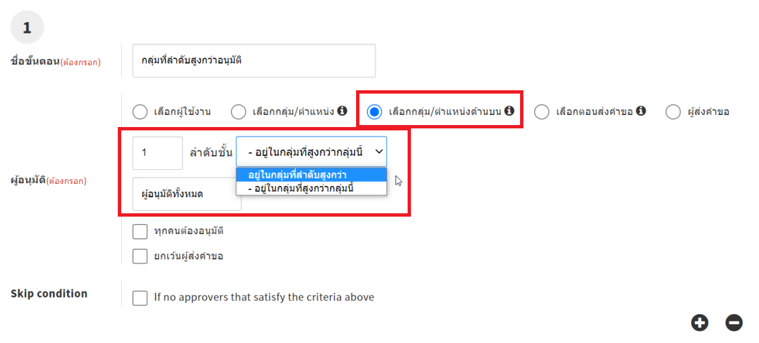Click info icon beside เลือกกลุ่ม/ตำแหน่งด้านบน
This screenshot has width=759, height=343.
(509, 111)
